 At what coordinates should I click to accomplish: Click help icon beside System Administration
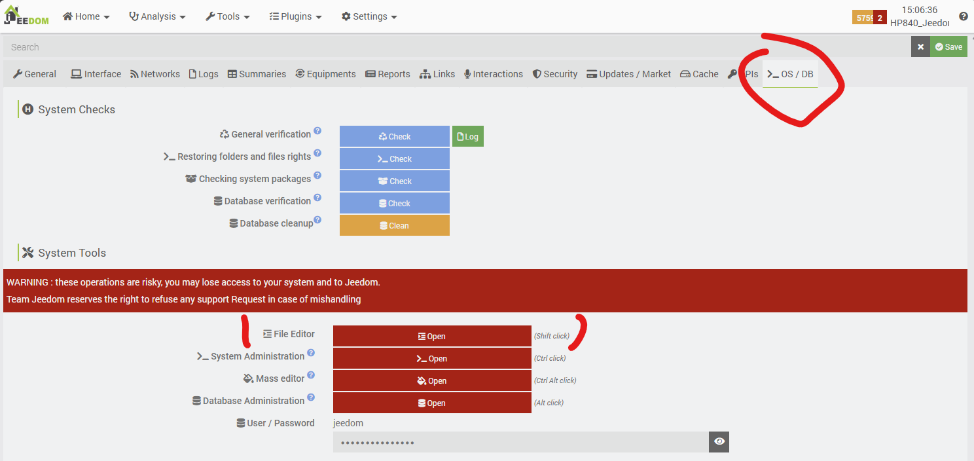(x=311, y=353)
